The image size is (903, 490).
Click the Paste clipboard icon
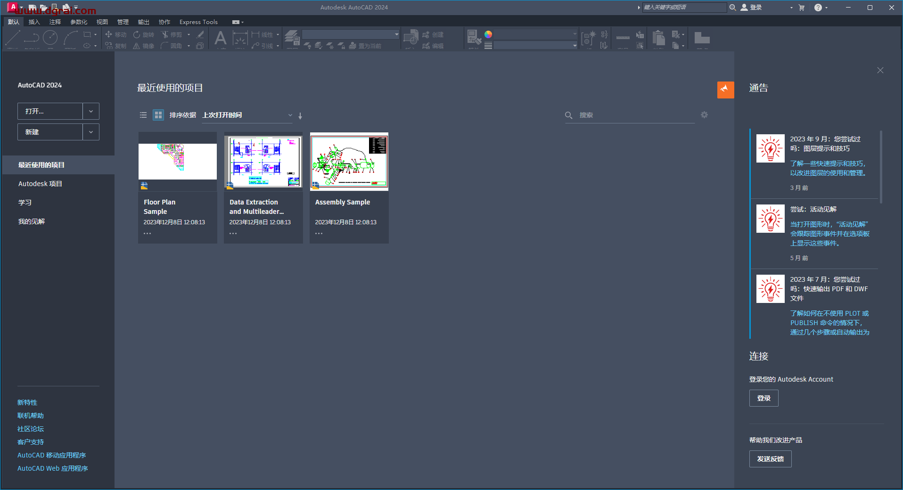pyautogui.click(x=659, y=38)
